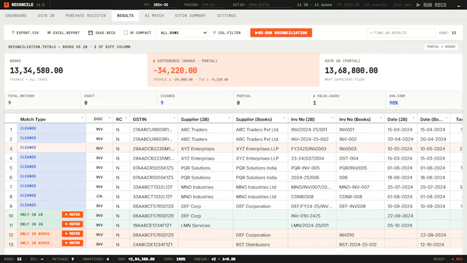Viewport: 467px width, 263px height.
Task: Click Only In 2B label in row 10
Action: [x=32, y=214]
